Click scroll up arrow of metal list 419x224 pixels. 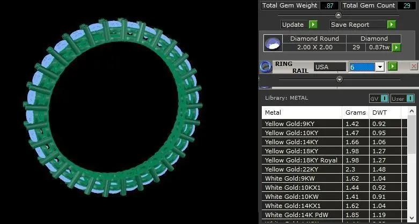pyautogui.click(x=411, y=111)
